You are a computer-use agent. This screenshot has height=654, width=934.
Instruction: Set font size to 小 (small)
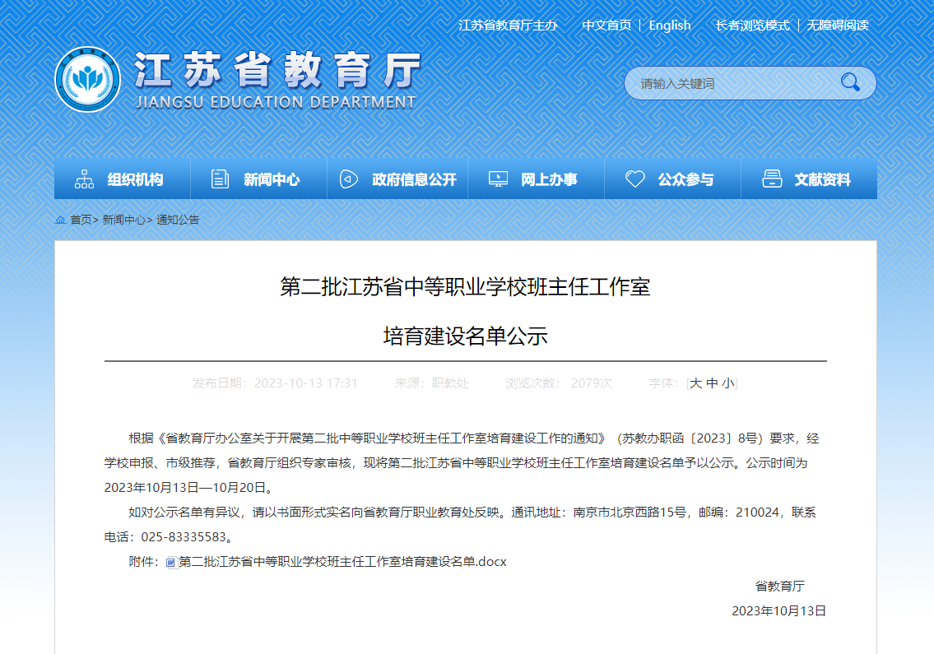point(728,383)
